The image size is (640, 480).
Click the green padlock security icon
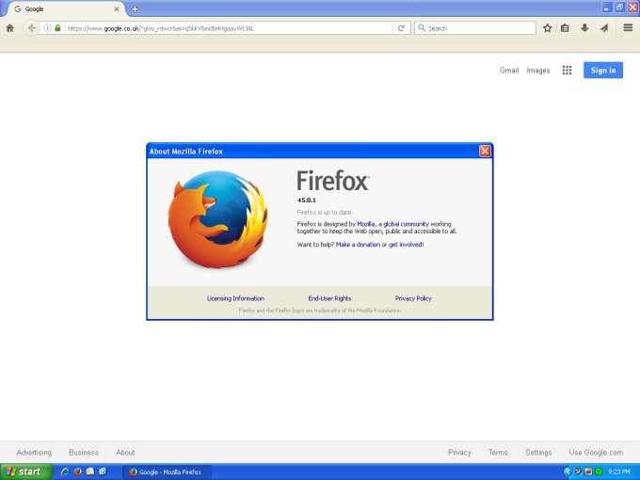point(57,28)
